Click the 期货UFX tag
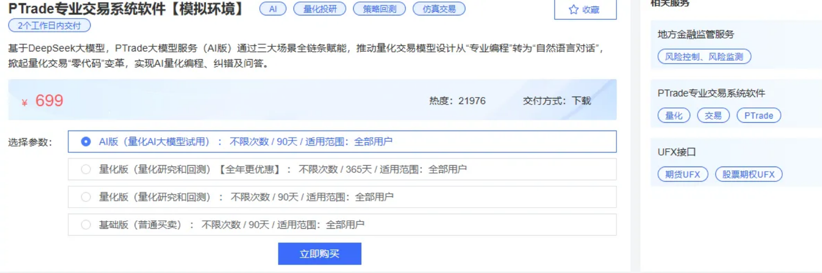Screen dimensions: 822x273 683,174
